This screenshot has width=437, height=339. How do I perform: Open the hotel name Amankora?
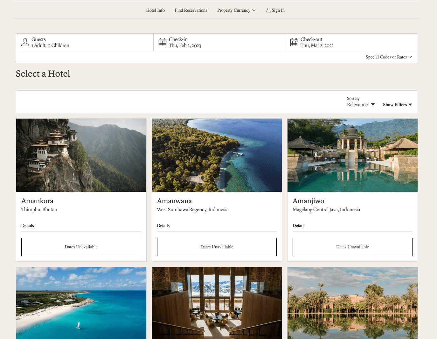pyautogui.click(x=37, y=201)
